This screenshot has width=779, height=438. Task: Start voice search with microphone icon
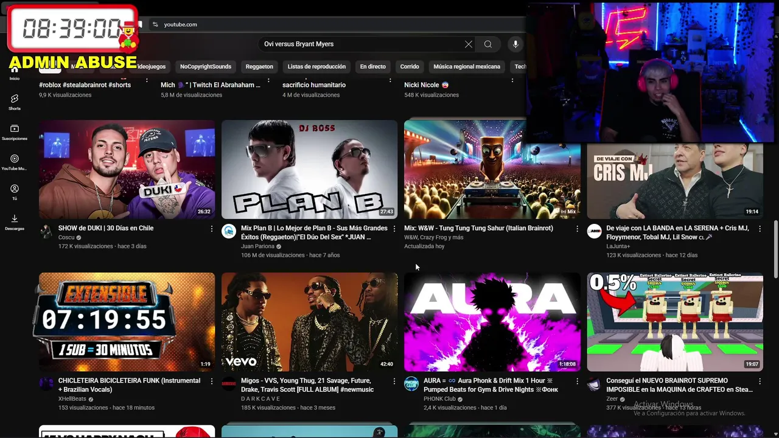tap(515, 44)
